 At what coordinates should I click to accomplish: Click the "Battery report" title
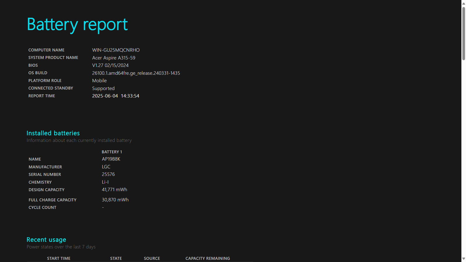click(77, 24)
